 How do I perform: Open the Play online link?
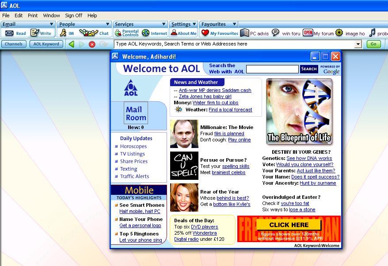click(x=239, y=140)
